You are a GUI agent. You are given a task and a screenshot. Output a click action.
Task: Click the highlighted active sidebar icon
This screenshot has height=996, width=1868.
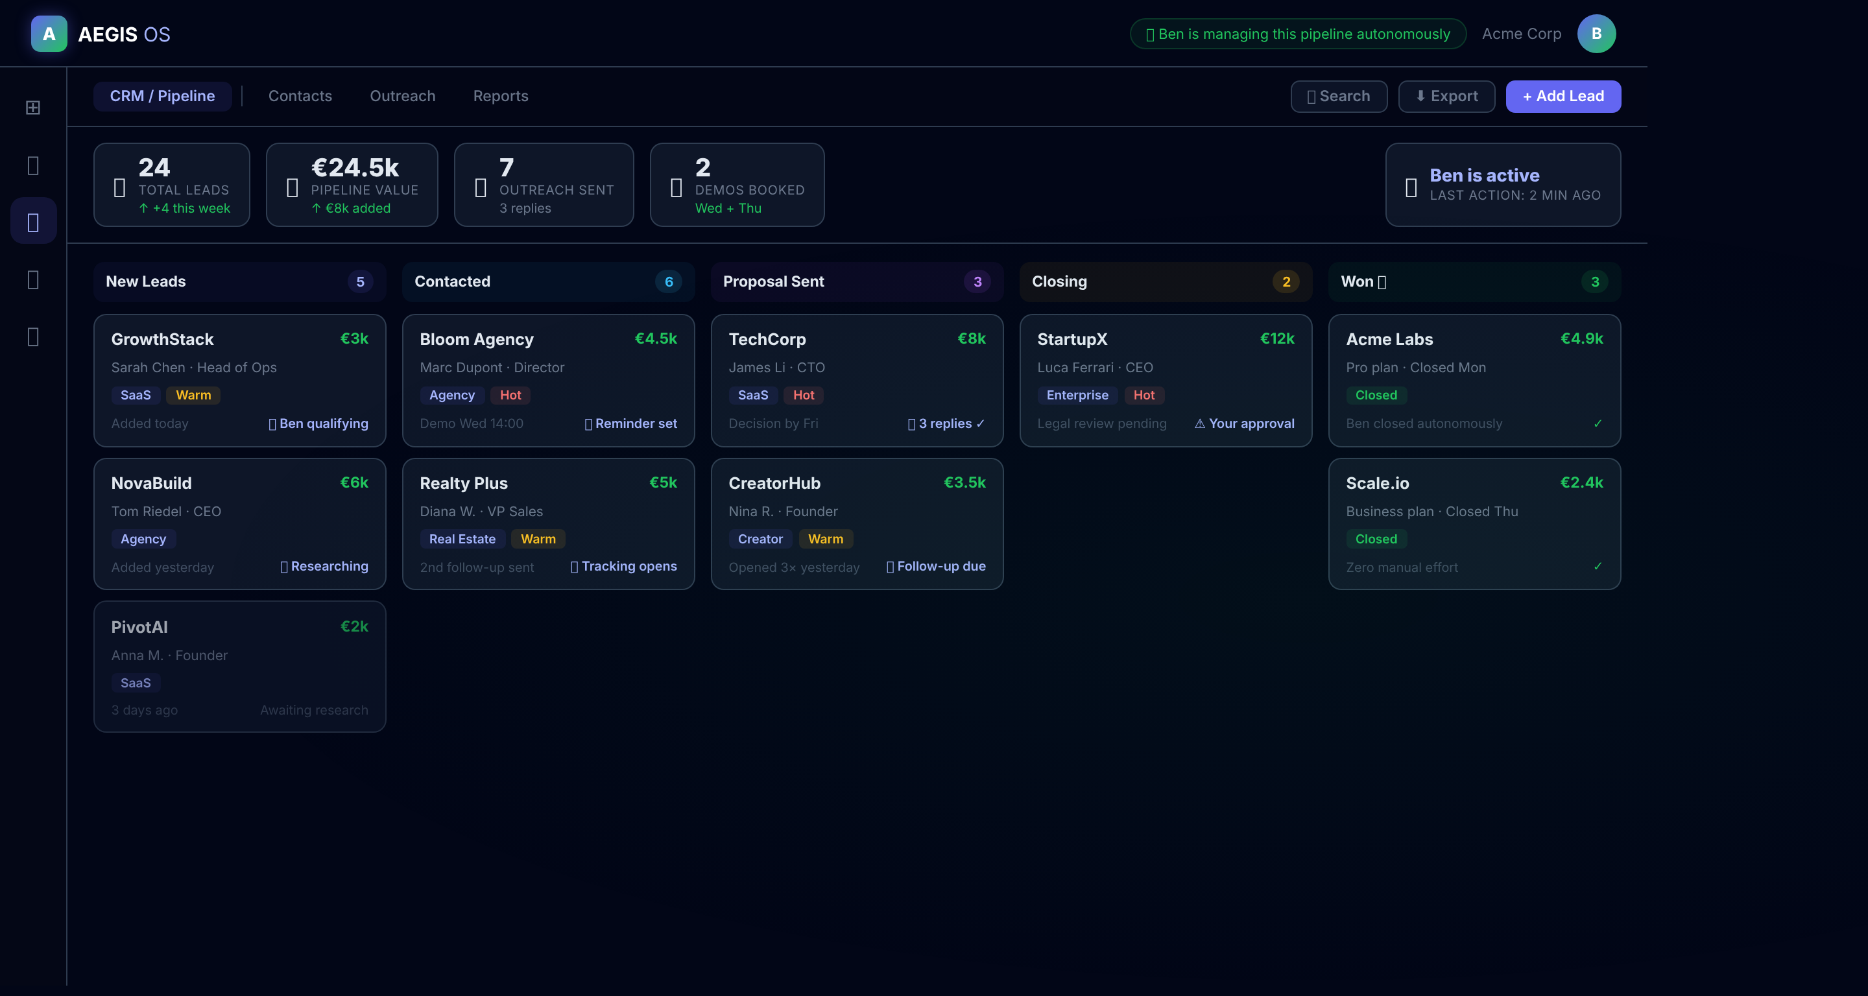click(32, 222)
